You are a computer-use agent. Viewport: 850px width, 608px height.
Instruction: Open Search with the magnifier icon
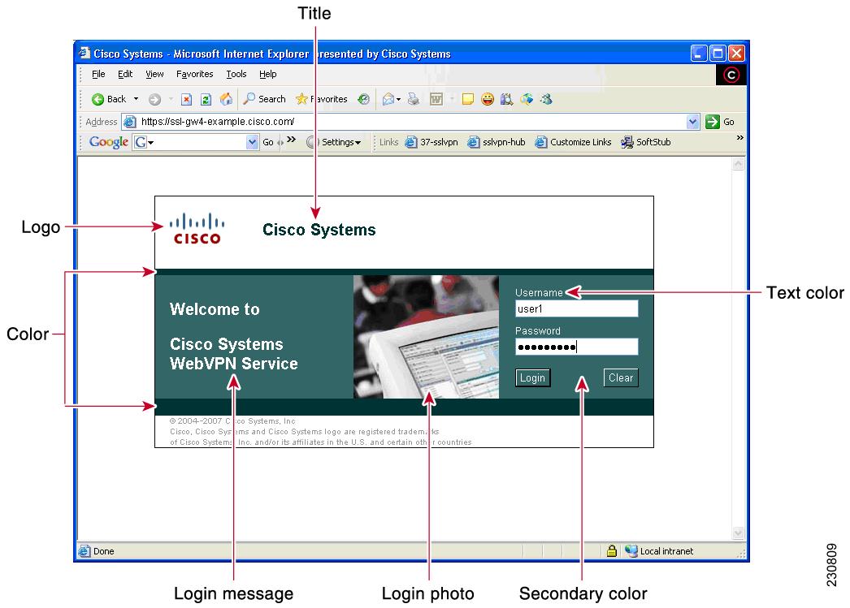(249, 98)
